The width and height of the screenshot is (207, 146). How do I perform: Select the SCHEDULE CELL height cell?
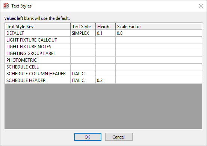coord(106,67)
